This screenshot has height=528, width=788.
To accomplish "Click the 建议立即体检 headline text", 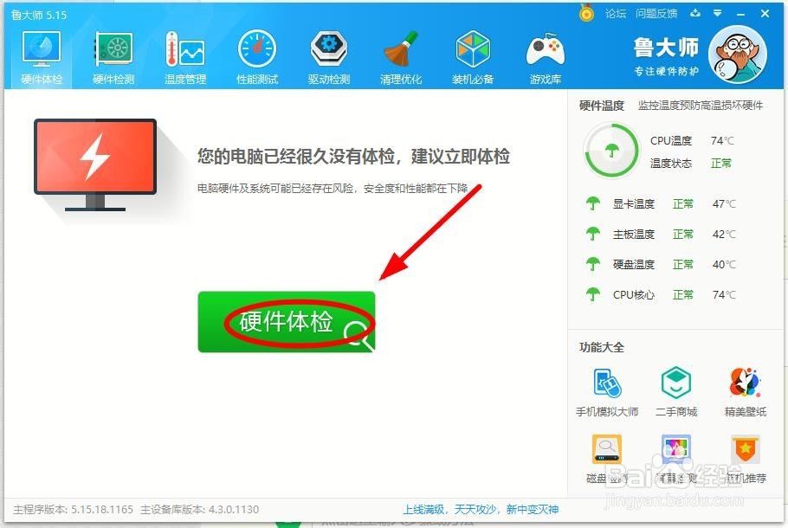I will tap(461, 157).
